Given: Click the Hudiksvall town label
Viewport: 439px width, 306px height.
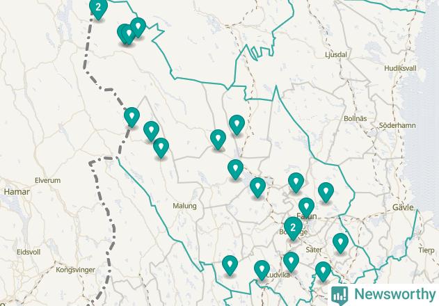Looking at the screenshot, I should (400, 68).
